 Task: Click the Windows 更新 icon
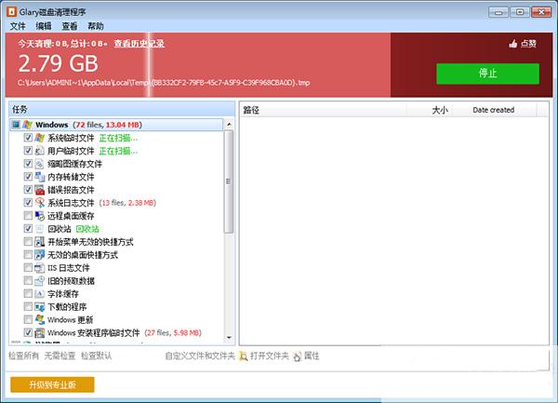tap(40, 319)
